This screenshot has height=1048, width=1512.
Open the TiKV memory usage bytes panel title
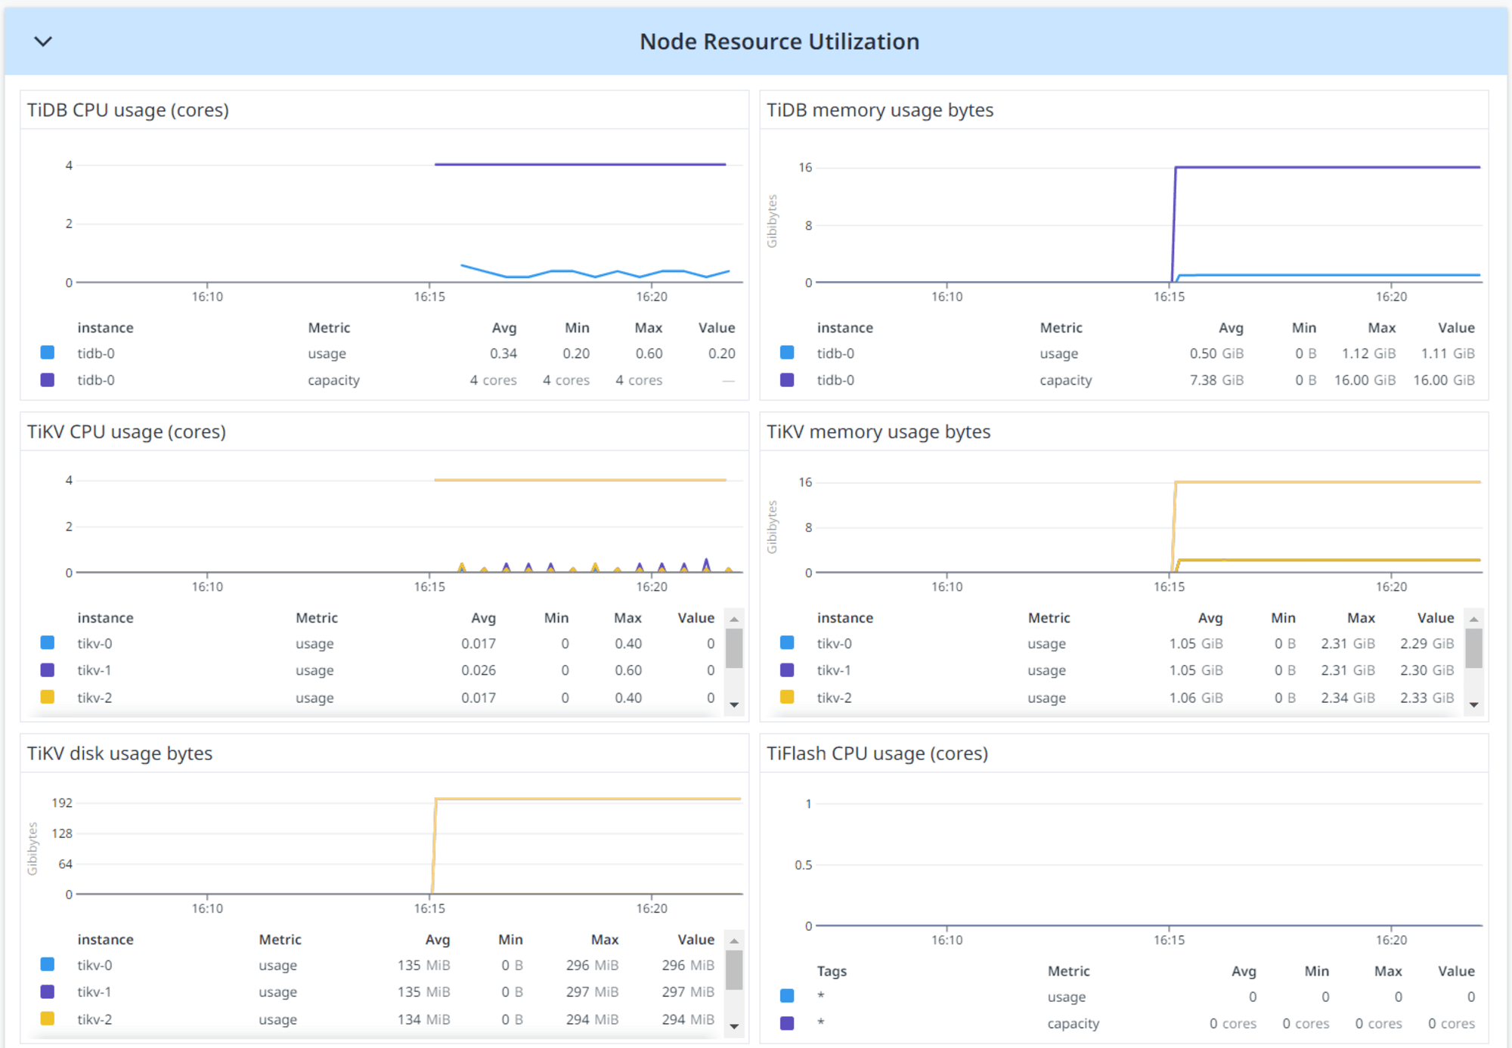point(878,432)
